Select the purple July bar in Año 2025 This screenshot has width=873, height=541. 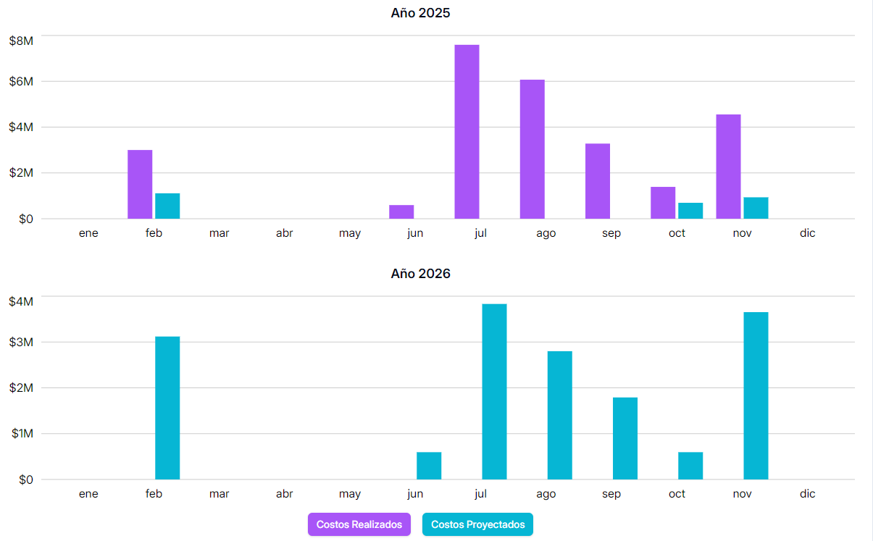[466, 130]
